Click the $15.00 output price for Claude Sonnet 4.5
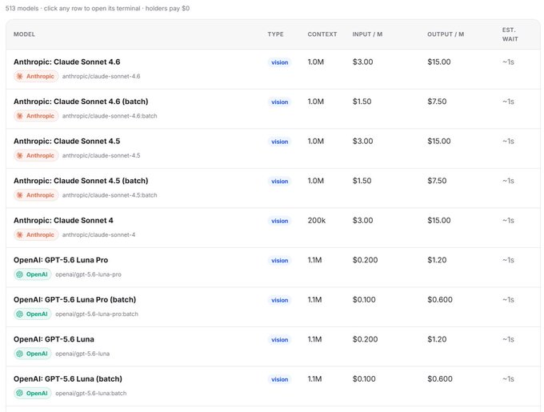544x412 pixels. [439, 141]
